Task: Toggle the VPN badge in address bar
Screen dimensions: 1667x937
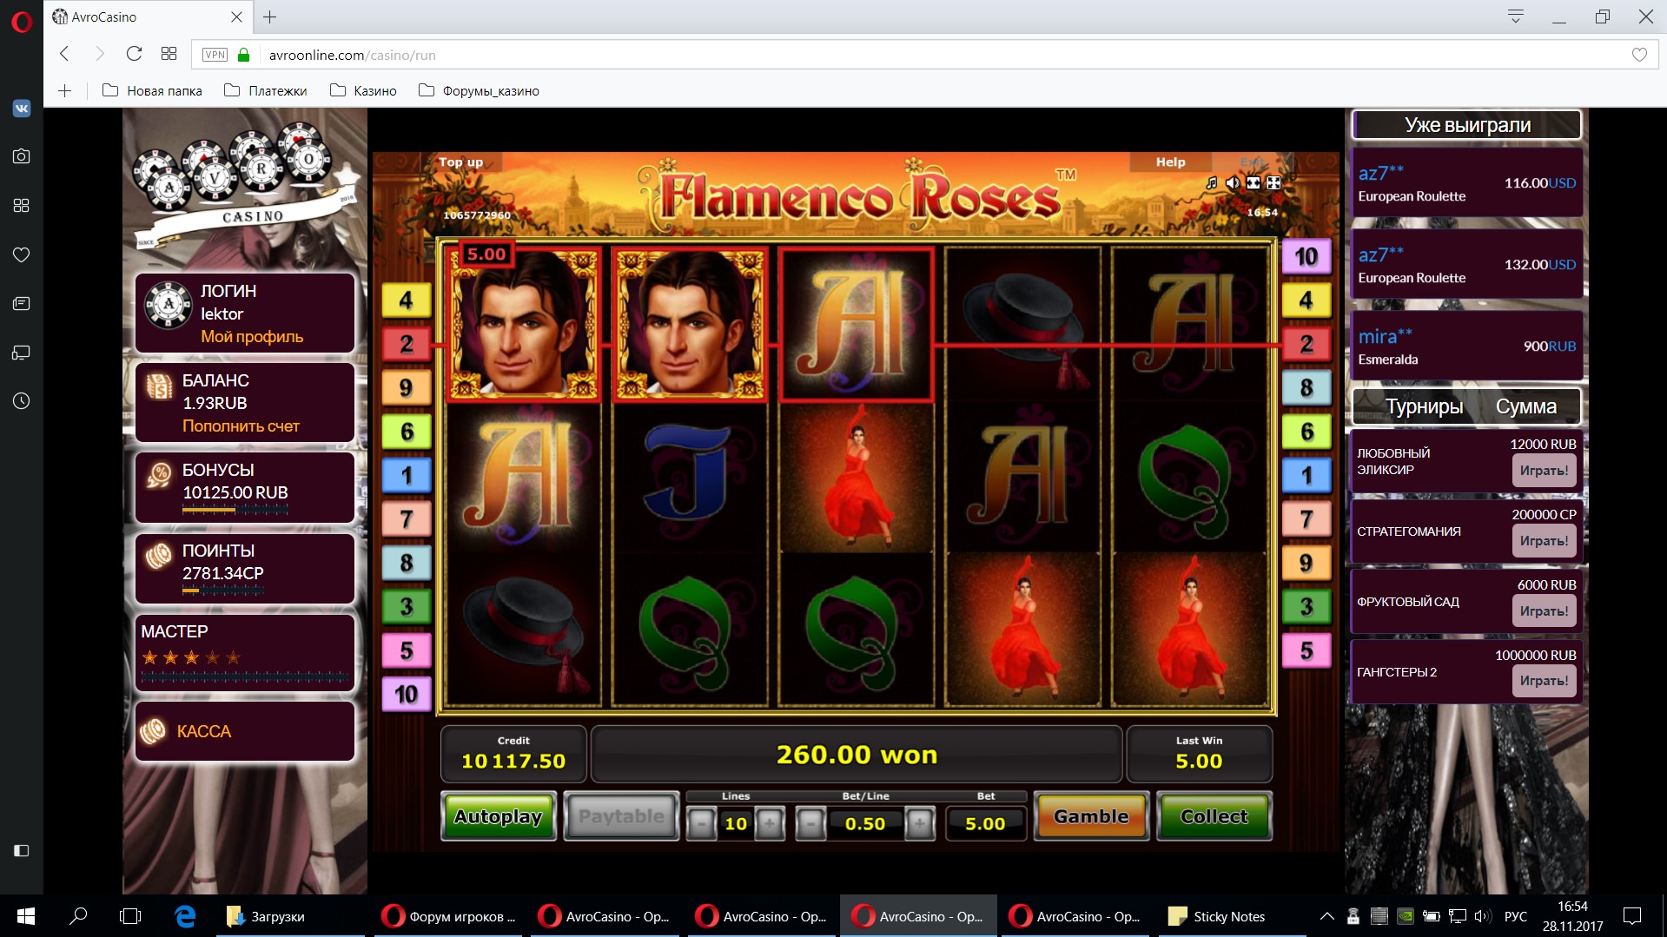Action: (x=215, y=55)
